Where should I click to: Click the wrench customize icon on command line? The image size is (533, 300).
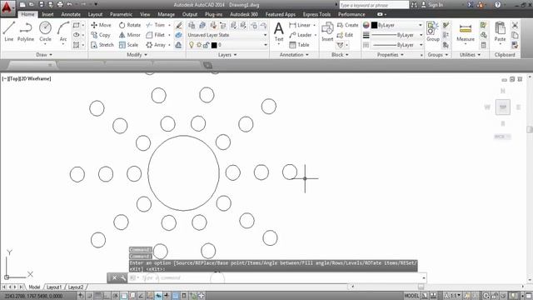(123, 277)
